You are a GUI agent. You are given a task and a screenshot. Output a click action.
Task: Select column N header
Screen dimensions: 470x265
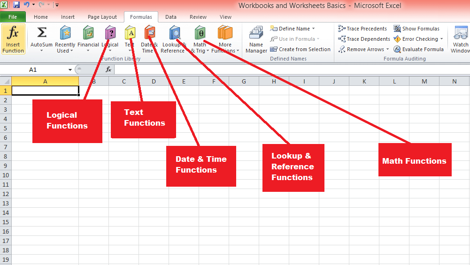click(455, 81)
